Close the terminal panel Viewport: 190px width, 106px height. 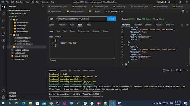click(187, 70)
